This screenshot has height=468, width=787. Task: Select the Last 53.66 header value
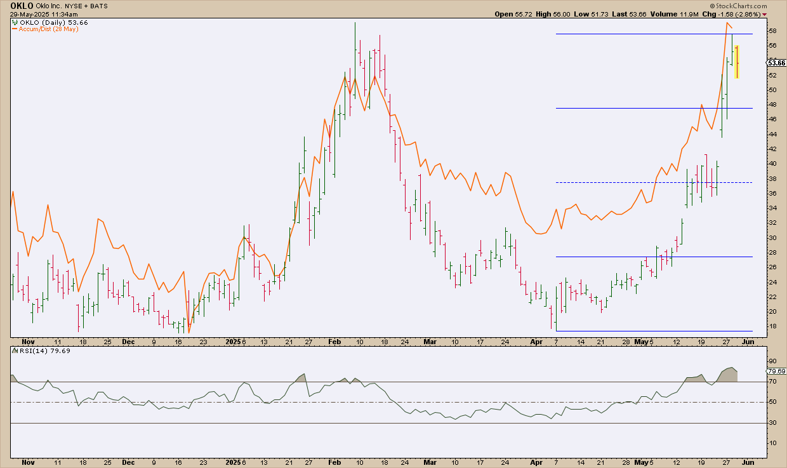click(x=628, y=13)
